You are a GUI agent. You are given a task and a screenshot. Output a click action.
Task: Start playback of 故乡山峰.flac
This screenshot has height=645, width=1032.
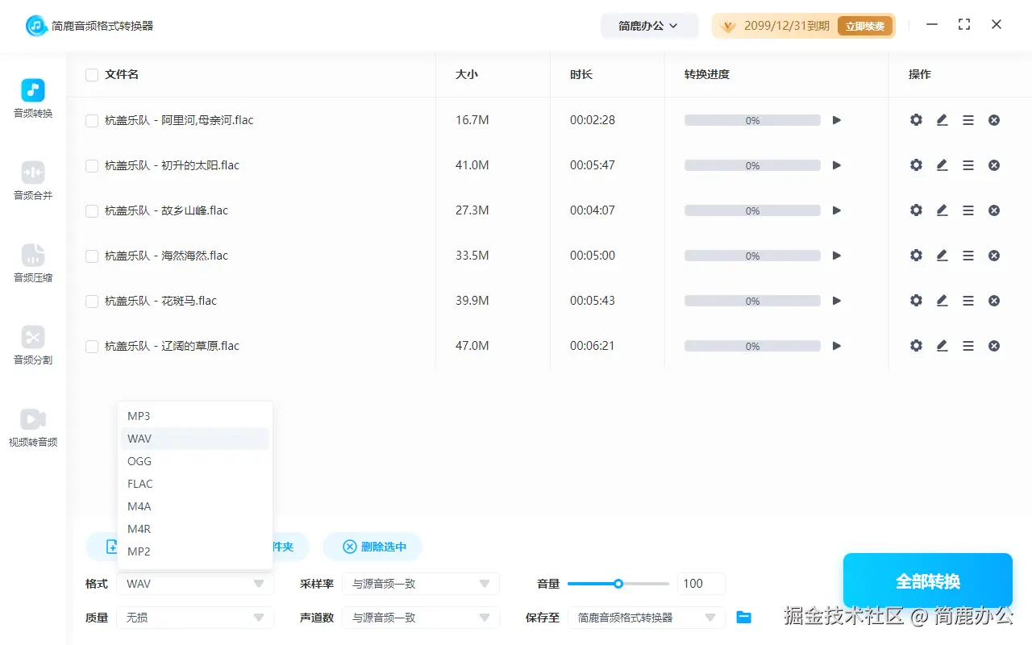(836, 210)
